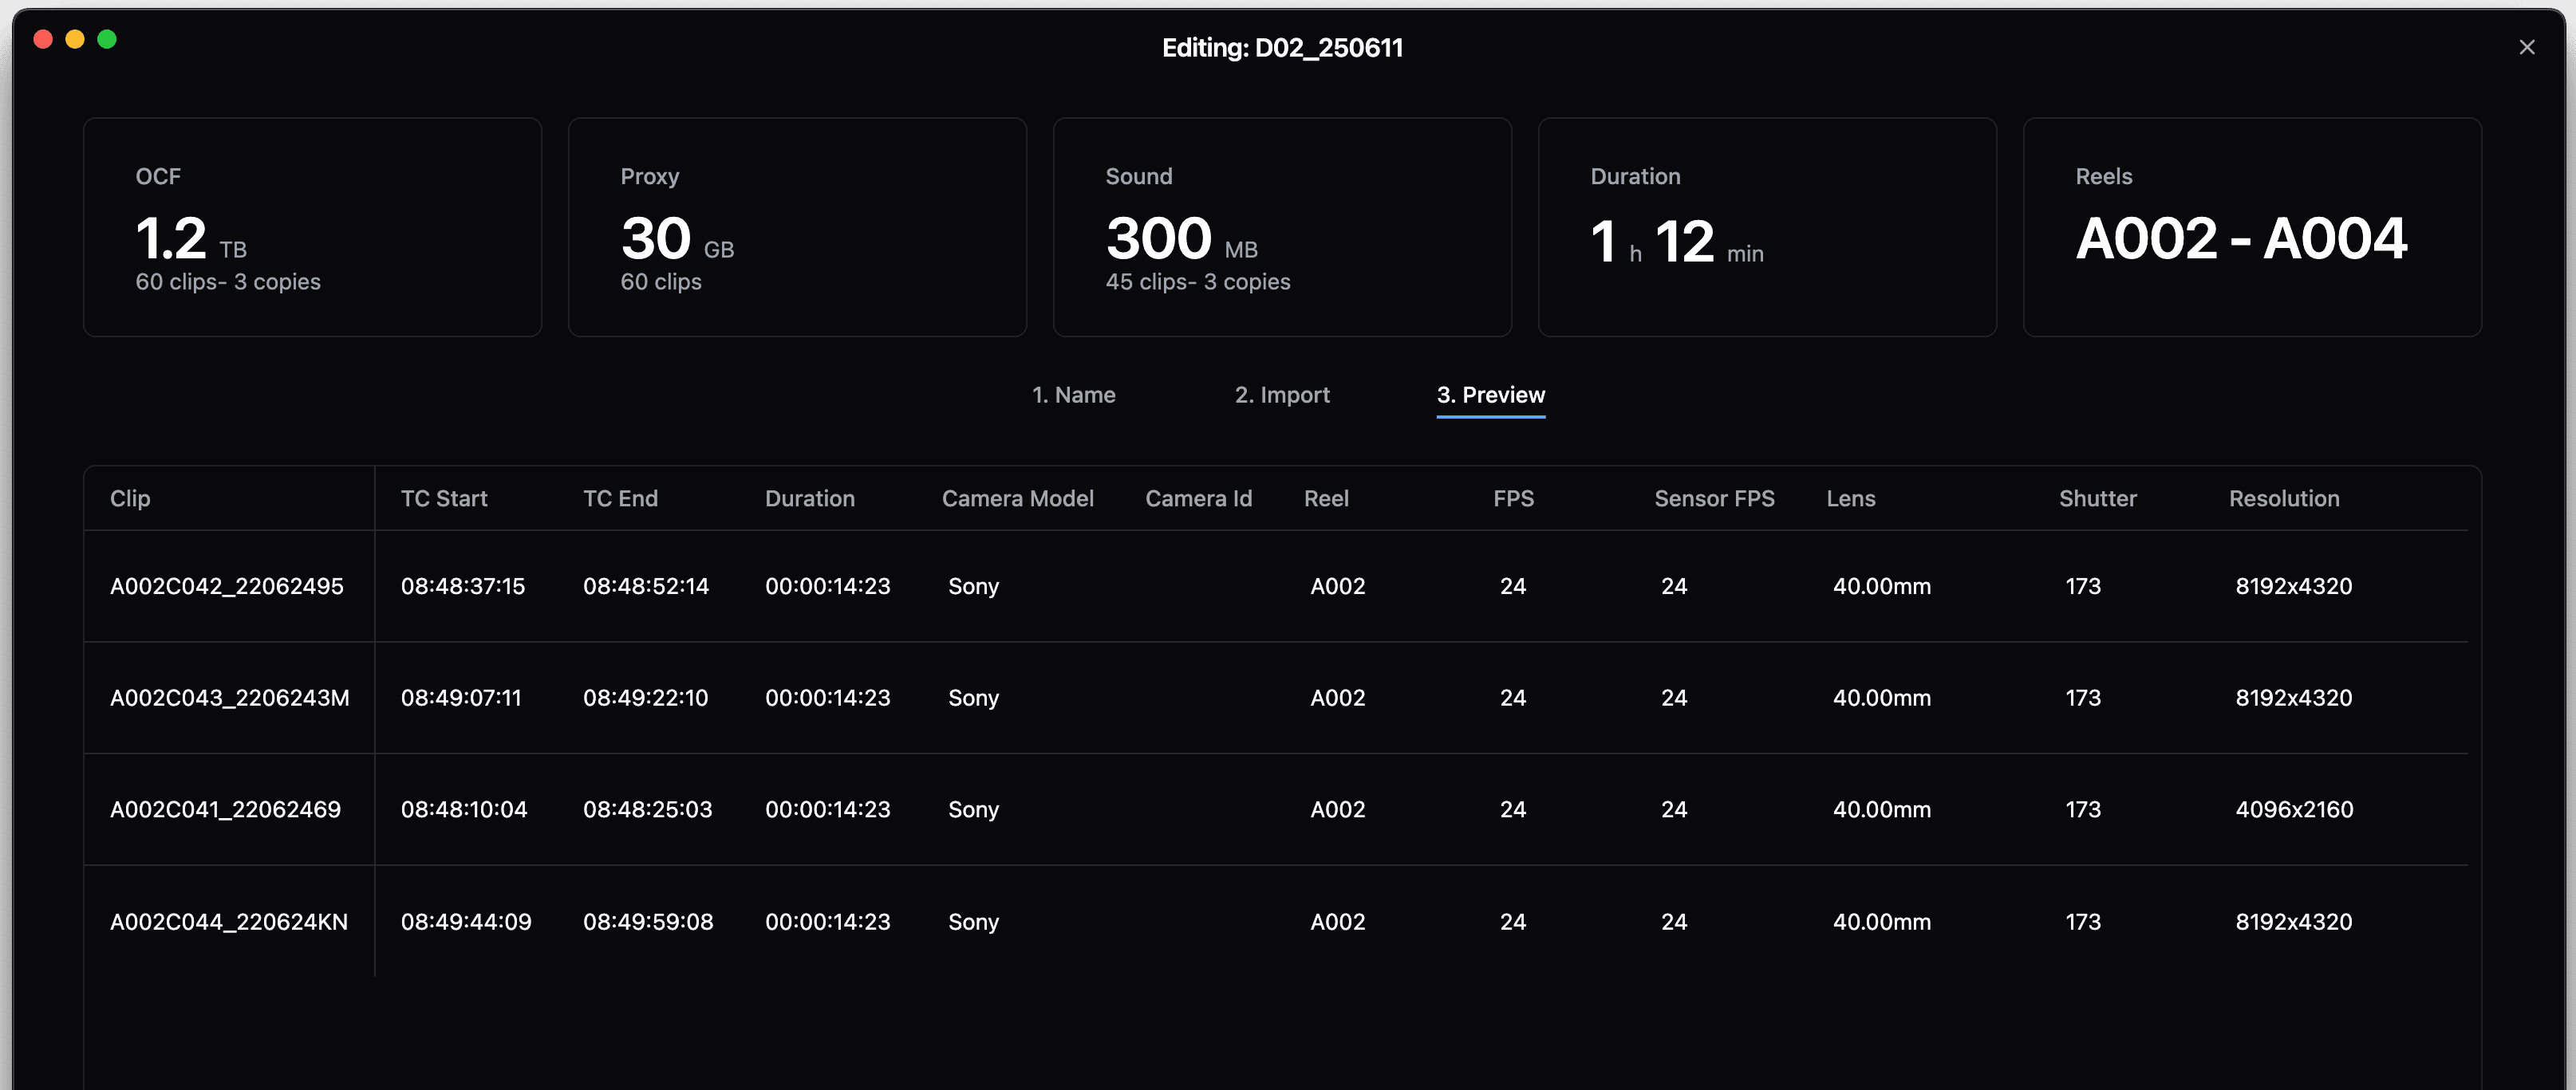This screenshot has width=2576, height=1090.
Task: Click the OCF 1.2 TB summary card
Action: pyautogui.click(x=312, y=226)
